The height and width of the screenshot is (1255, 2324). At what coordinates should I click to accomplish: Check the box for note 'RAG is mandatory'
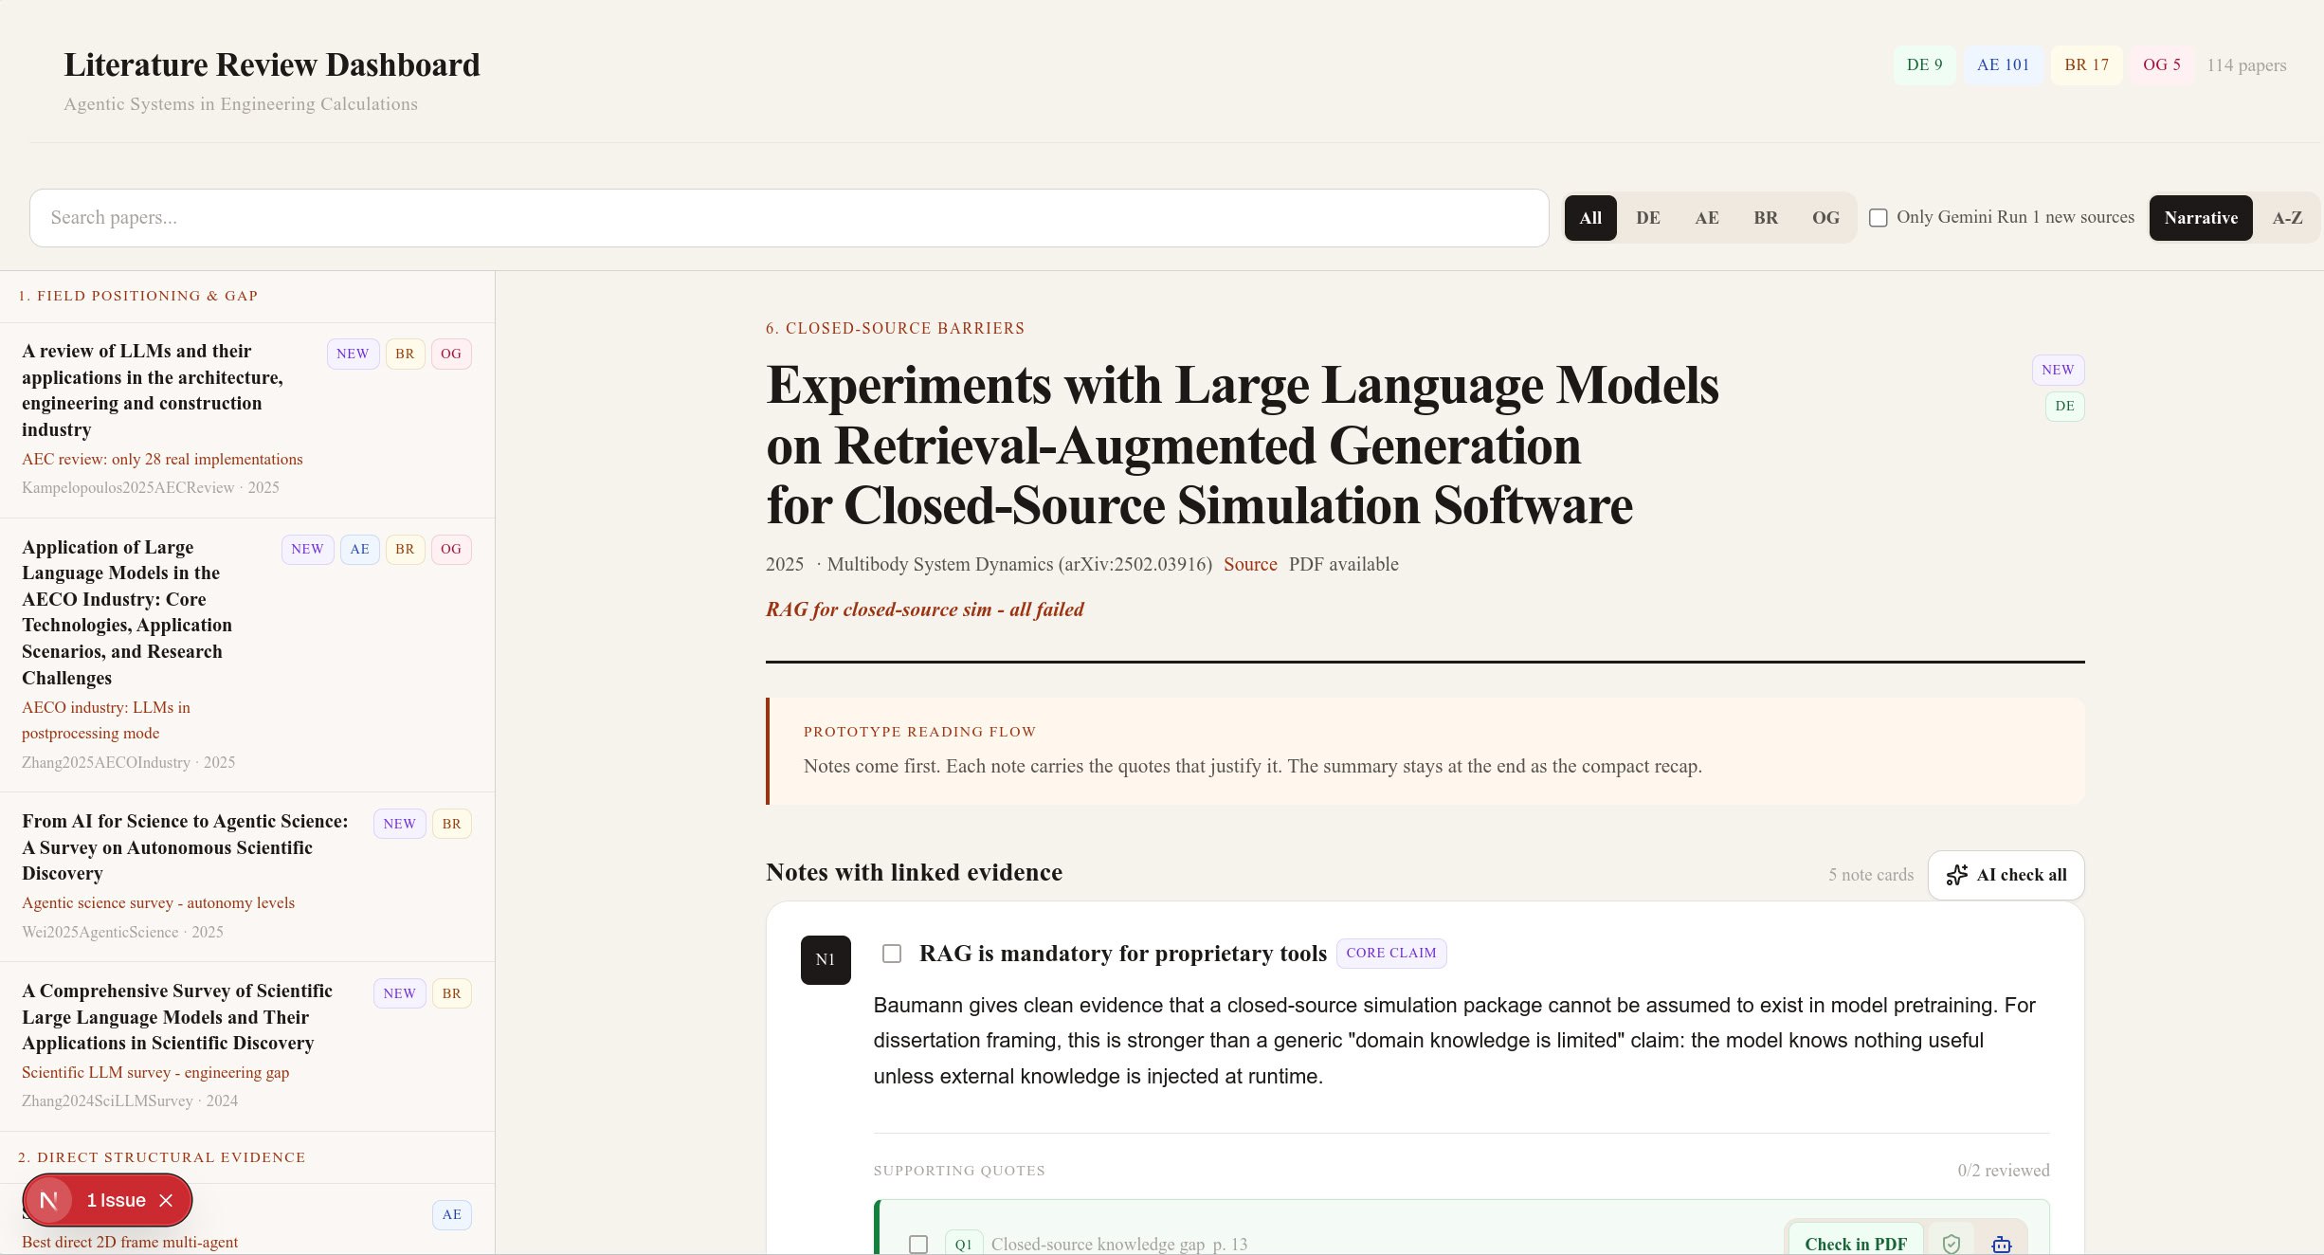click(891, 954)
